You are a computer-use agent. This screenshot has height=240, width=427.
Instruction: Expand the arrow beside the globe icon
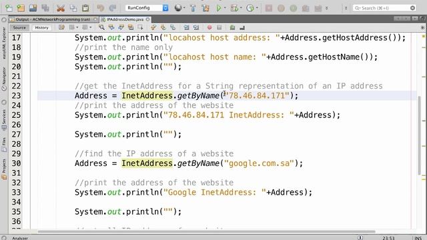(184, 8)
